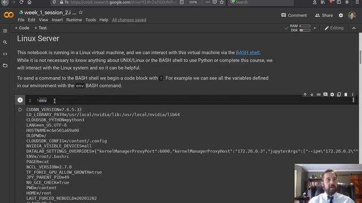The width and height of the screenshot is (362, 203).
Task: Click the Comment button
Action: (294, 15)
